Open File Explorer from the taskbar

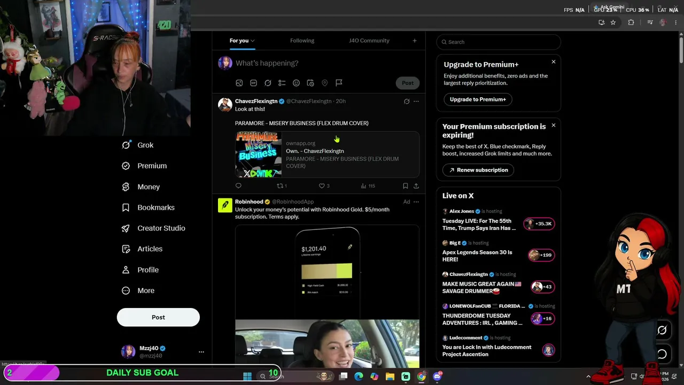[x=390, y=376]
